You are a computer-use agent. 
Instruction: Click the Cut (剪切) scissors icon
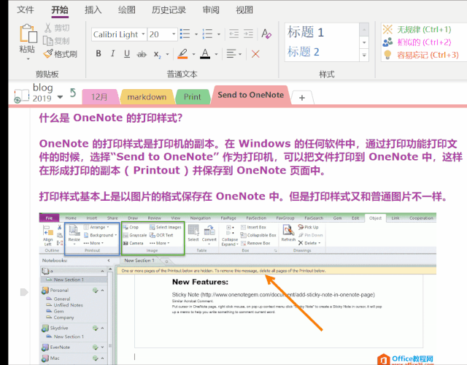coord(48,28)
